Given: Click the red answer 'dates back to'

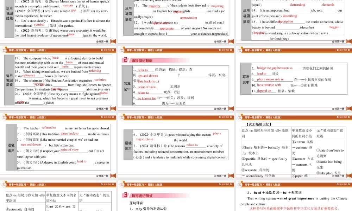Looking at the screenshot, I should pos(70,133).
